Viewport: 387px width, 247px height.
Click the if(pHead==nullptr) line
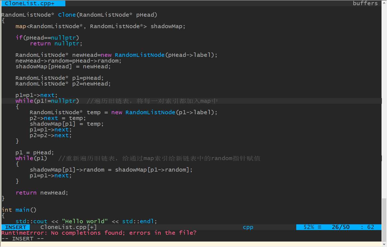point(47,38)
